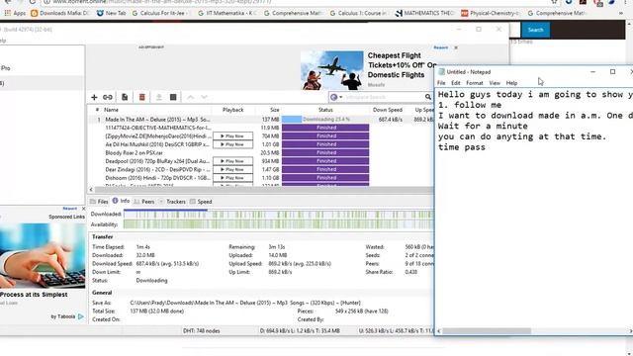Click Play Now for the MohenjoDaro torrent
The height and width of the screenshot is (356, 633).
point(233,136)
